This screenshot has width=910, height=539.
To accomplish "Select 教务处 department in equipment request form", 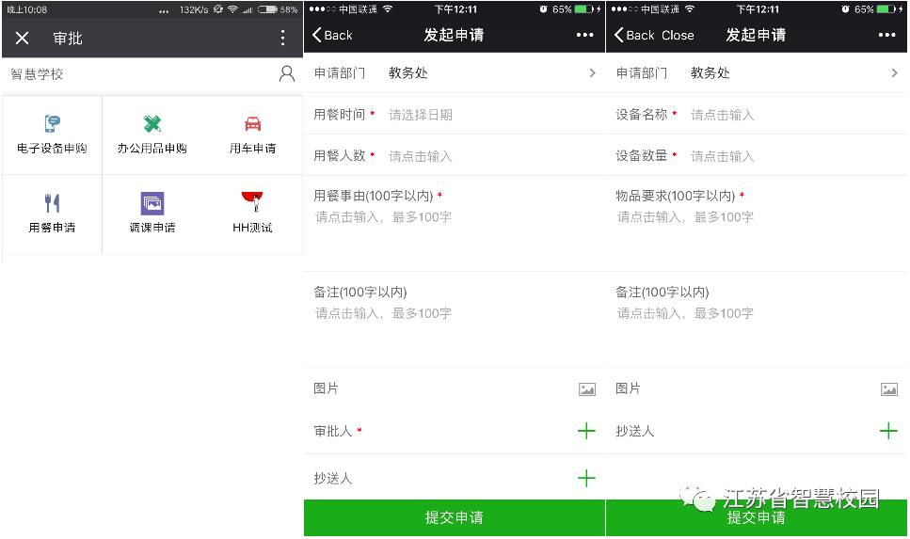I will pos(710,73).
